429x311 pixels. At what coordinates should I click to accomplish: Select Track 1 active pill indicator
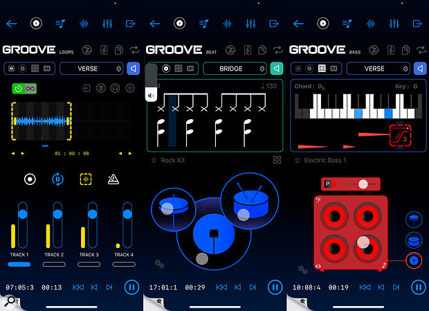(19, 265)
